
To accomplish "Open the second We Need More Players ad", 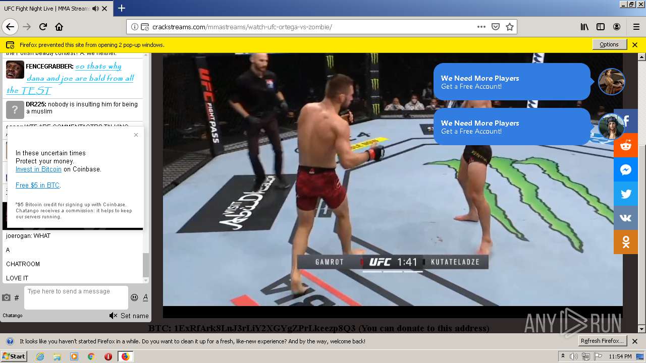I will 512,127.
